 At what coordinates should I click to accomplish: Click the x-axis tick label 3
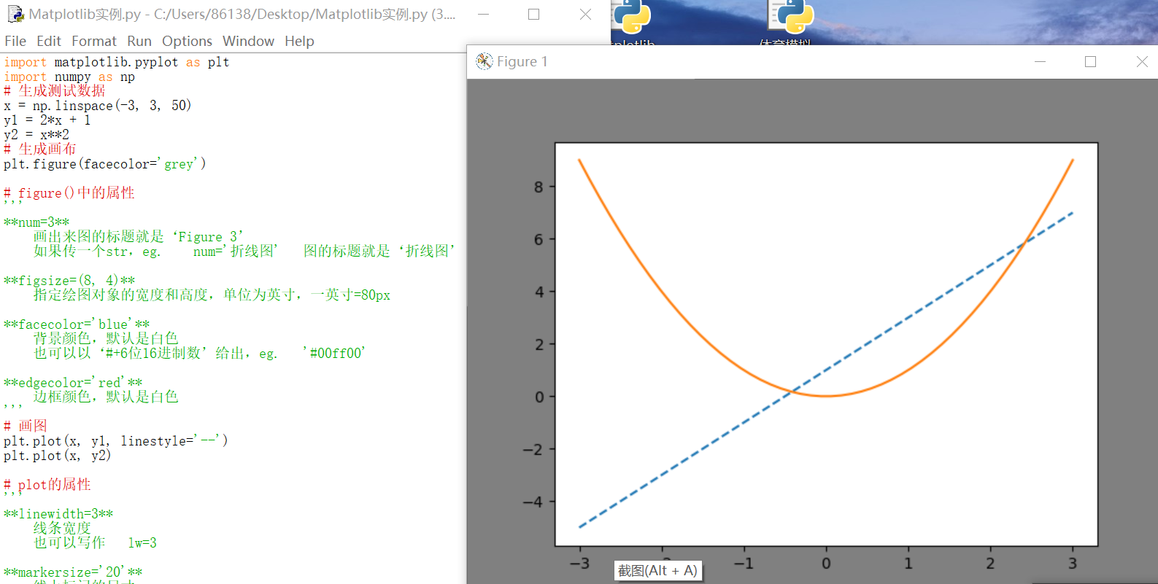tap(1072, 564)
